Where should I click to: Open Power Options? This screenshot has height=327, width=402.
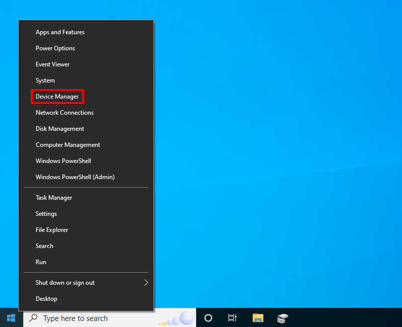coord(55,48)
